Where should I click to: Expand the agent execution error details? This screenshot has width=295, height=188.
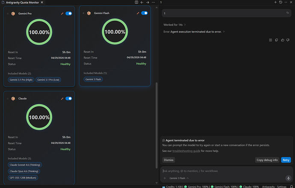[x=194, y=32]
